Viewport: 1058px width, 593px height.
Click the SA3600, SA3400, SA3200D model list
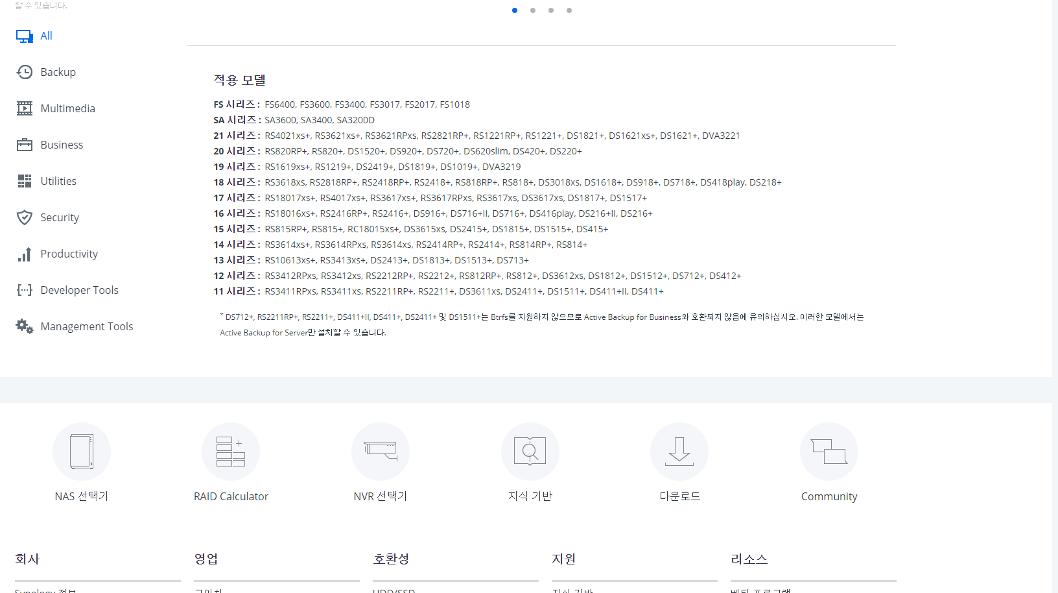tap(320, 120)
